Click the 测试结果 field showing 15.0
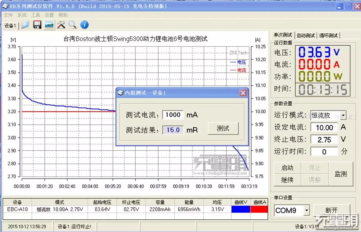This screenshot has width=361, height=232. point(173,130)
